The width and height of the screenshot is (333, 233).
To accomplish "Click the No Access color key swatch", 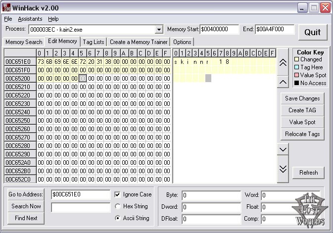I will (x=297, y=83).
